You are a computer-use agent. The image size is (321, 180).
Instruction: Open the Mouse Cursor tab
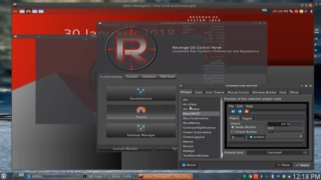[238, 92]
